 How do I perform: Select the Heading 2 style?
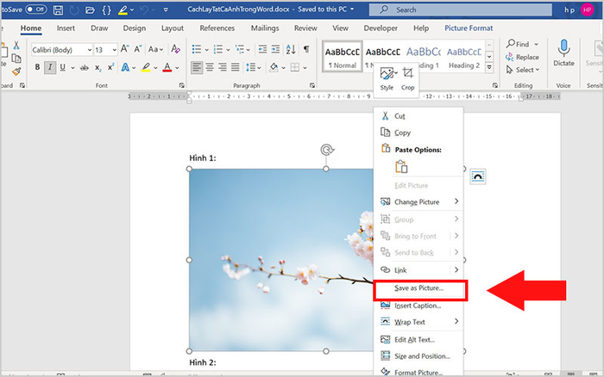pos(464,57)
